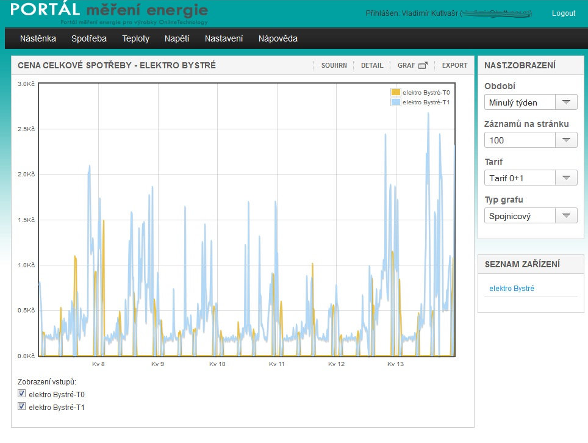Screen dimensions: 588x443
Task: Click the PORTÁL měření energie logo
Action: click(110, 12)
